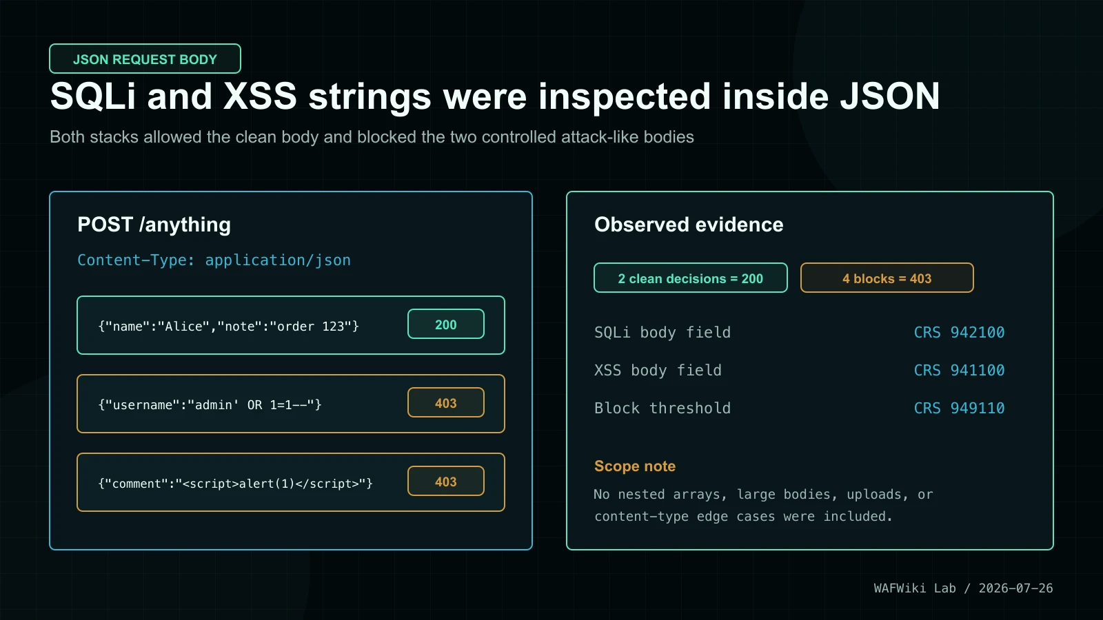Select the subtitle about both stacks allowing clean body

coord(372,137)
